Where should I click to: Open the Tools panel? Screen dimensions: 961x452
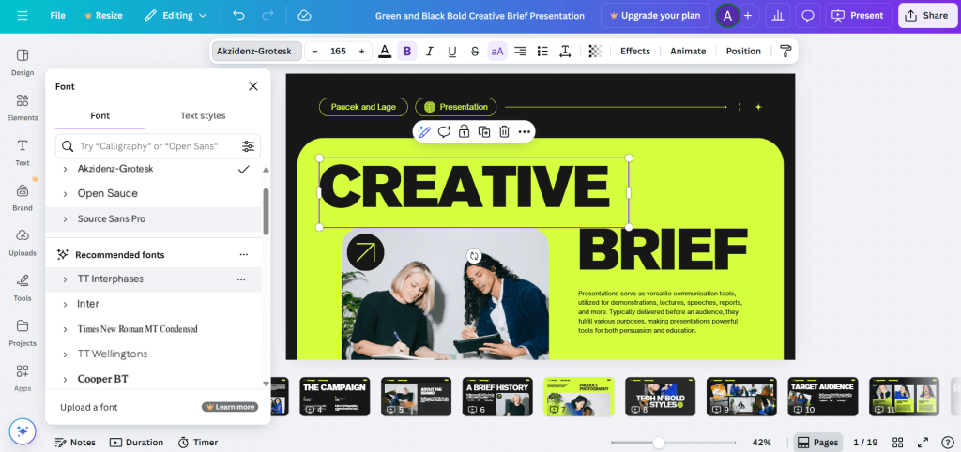pyautogui.click(x=23, y=288)
